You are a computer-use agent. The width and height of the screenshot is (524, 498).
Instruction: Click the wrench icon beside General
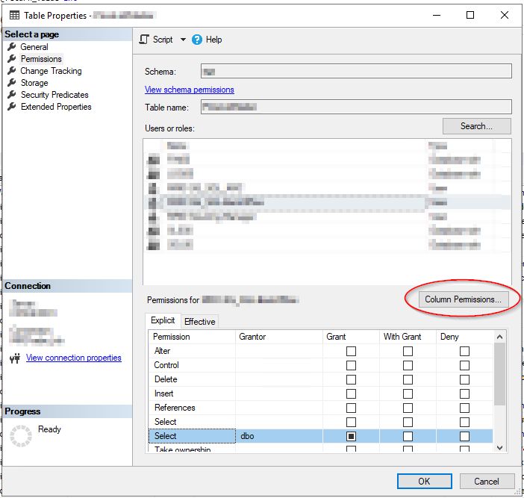12,46
